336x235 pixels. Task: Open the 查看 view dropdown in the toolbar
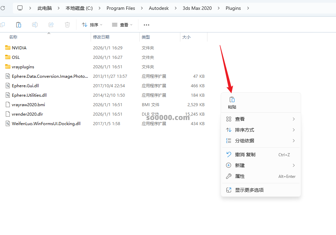coord(122,25)
